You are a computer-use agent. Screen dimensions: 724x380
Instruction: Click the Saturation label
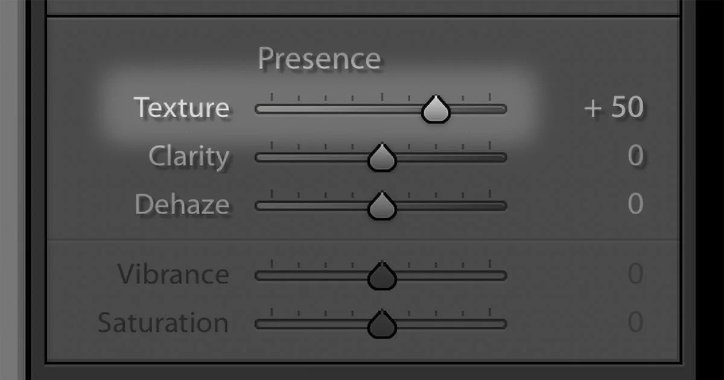click(164, 323)
